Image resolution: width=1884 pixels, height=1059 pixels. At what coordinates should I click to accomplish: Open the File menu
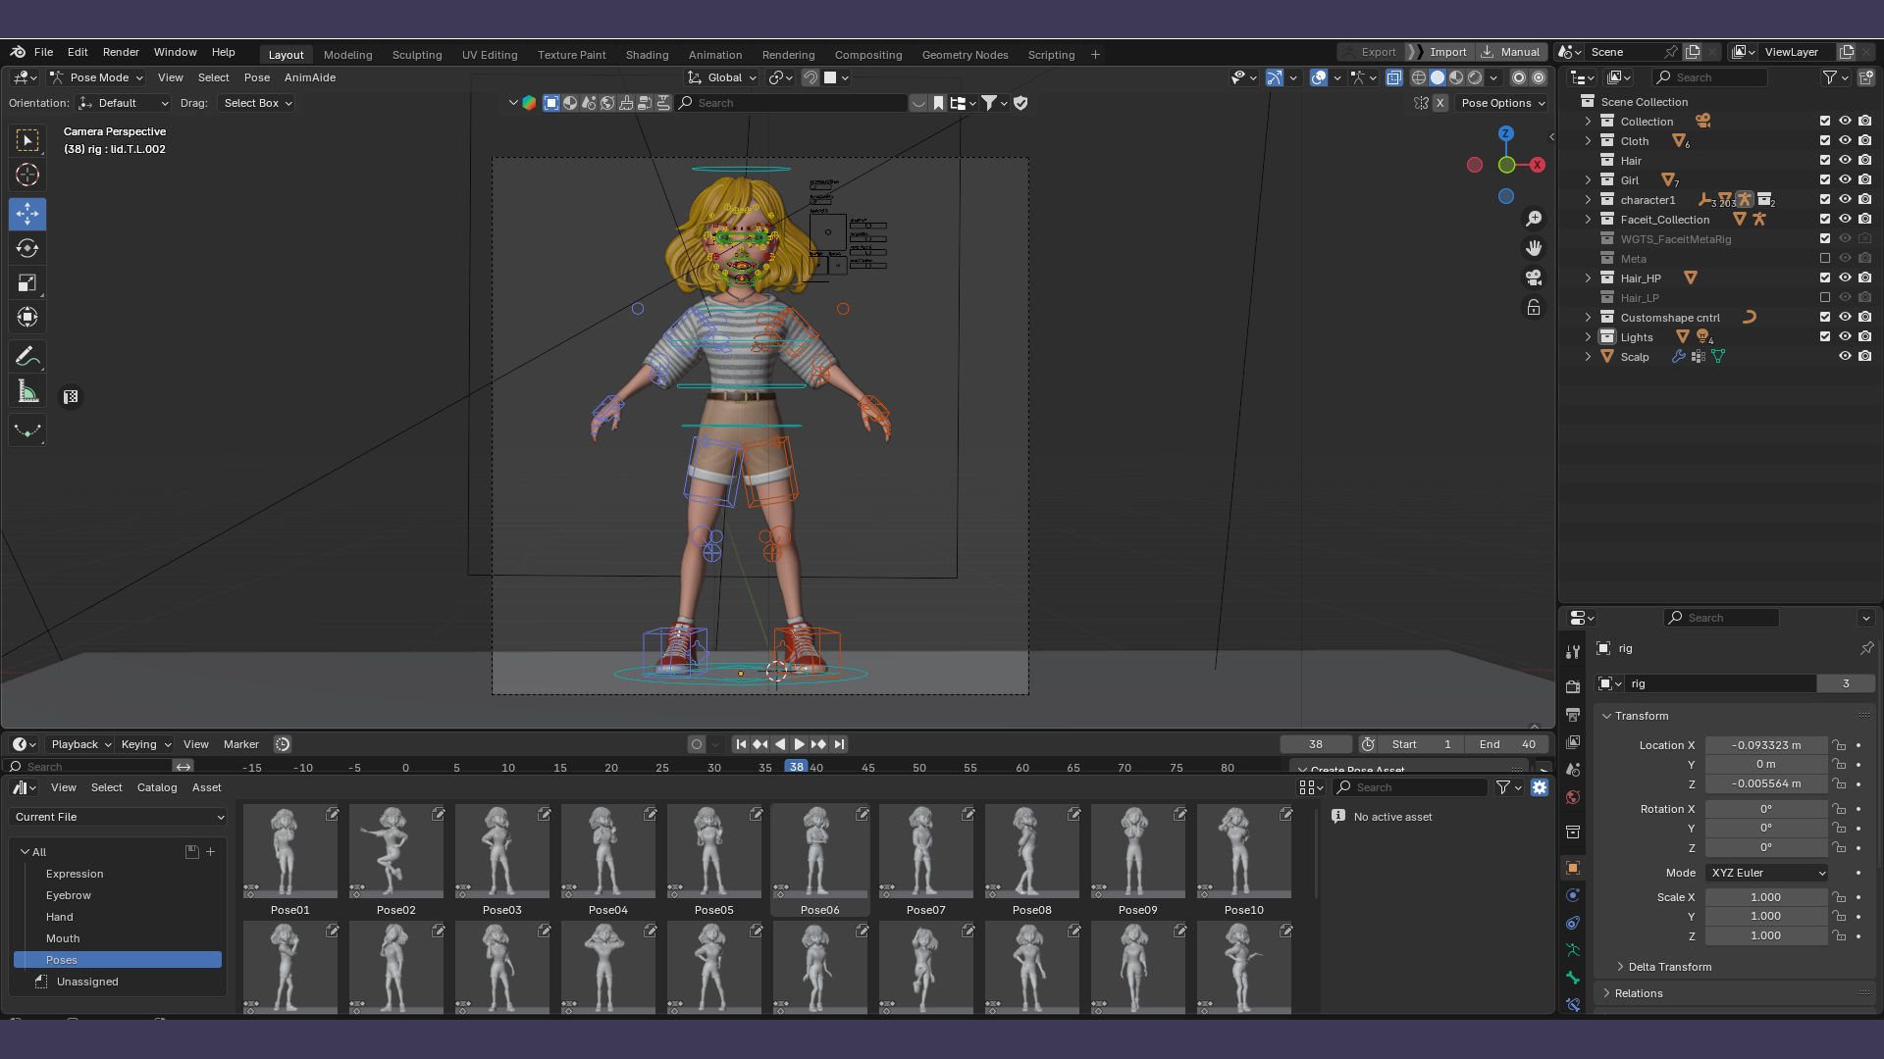coord(43,52)
